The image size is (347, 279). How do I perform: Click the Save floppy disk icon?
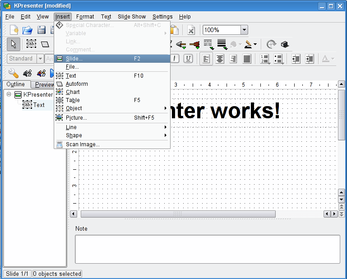tap(42, 30)
